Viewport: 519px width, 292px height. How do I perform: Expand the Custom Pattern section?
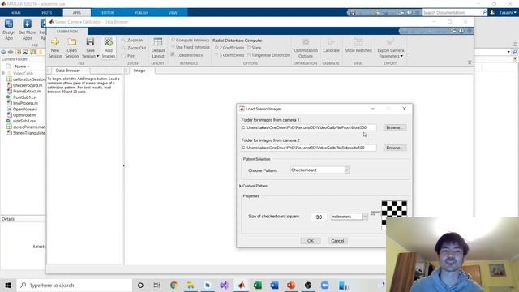coord(240,186)
